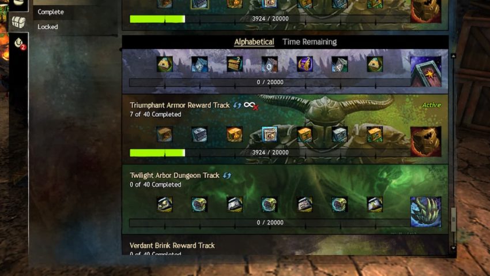This screenshot has width=490, height=276.
Task: Select the Complete filter in sidebar
Action: click(x=51, y=12)
